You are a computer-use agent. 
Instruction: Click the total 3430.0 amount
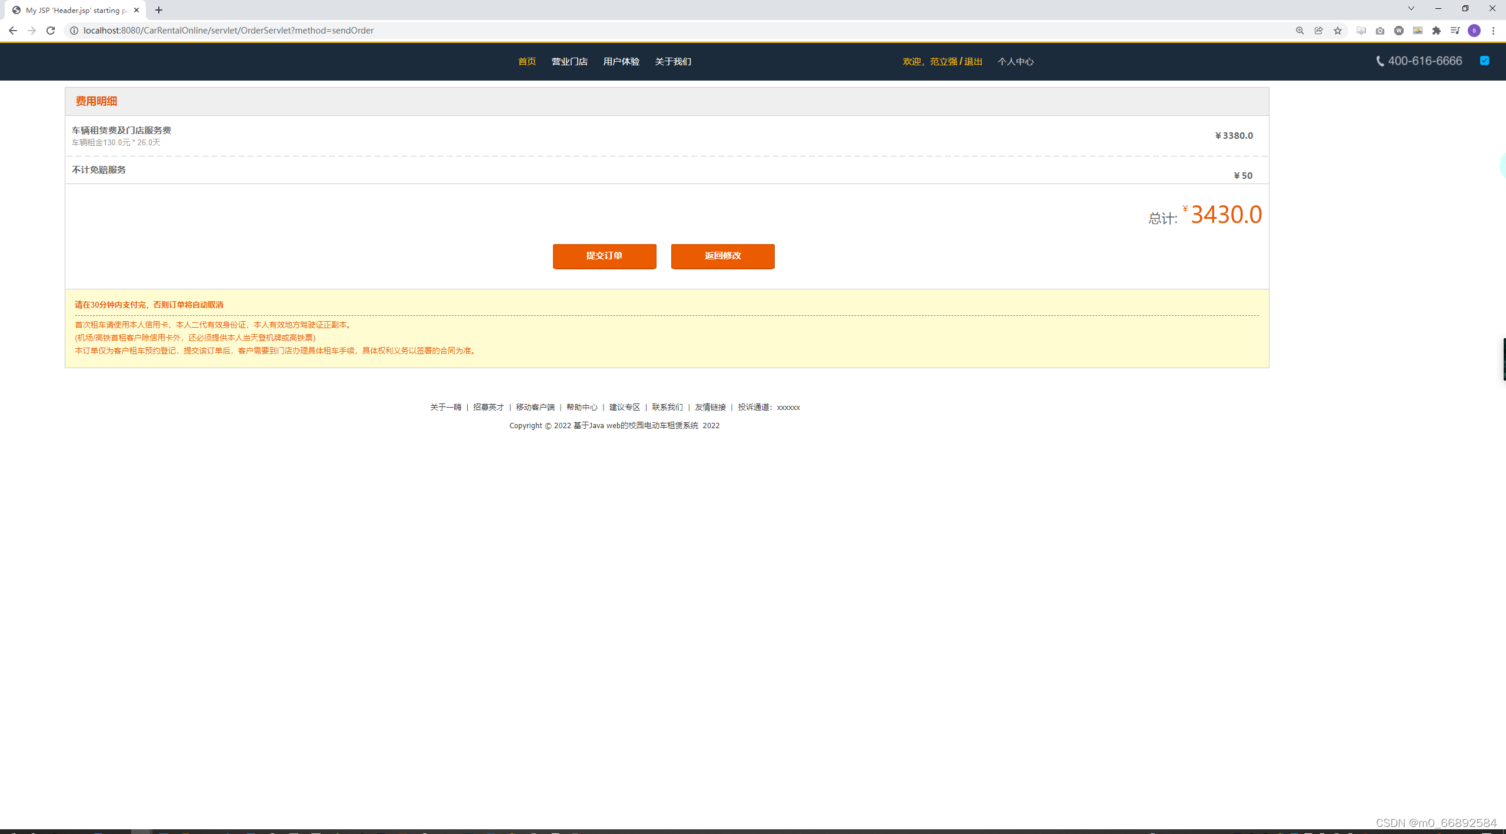click(x=1227, y=215)
